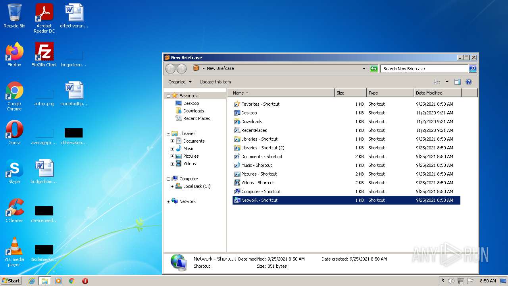Image resolution: width=508 pixels, height=286 pixels.
Task: Collapse the Favorites tree node
Action: [x=168, y=96]
